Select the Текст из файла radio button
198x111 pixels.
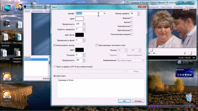coord(54,67)
